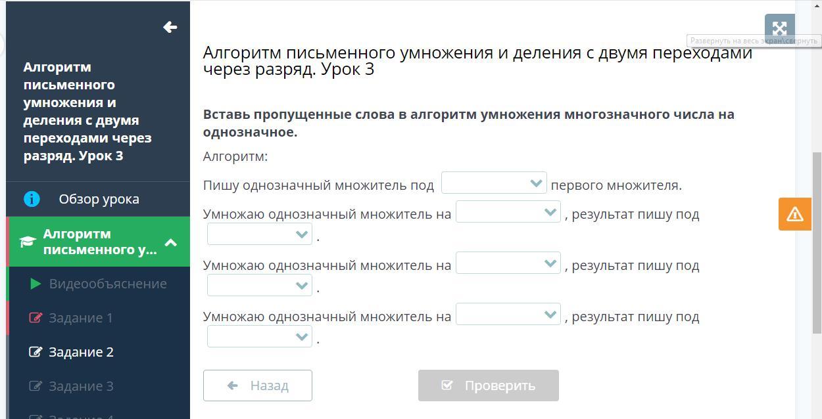Open the dropdown under the first 'Умножаю' line
The width and height of the screenshot is (822, 419).
pos(259,234)
